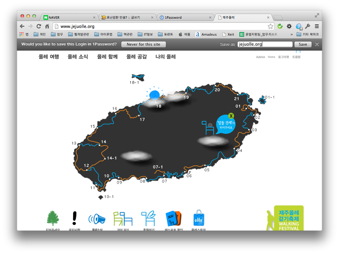Viewport: 339px width, 254px height.
Task: Open the olle shopping bag store icon
Action: pos(199,218)
